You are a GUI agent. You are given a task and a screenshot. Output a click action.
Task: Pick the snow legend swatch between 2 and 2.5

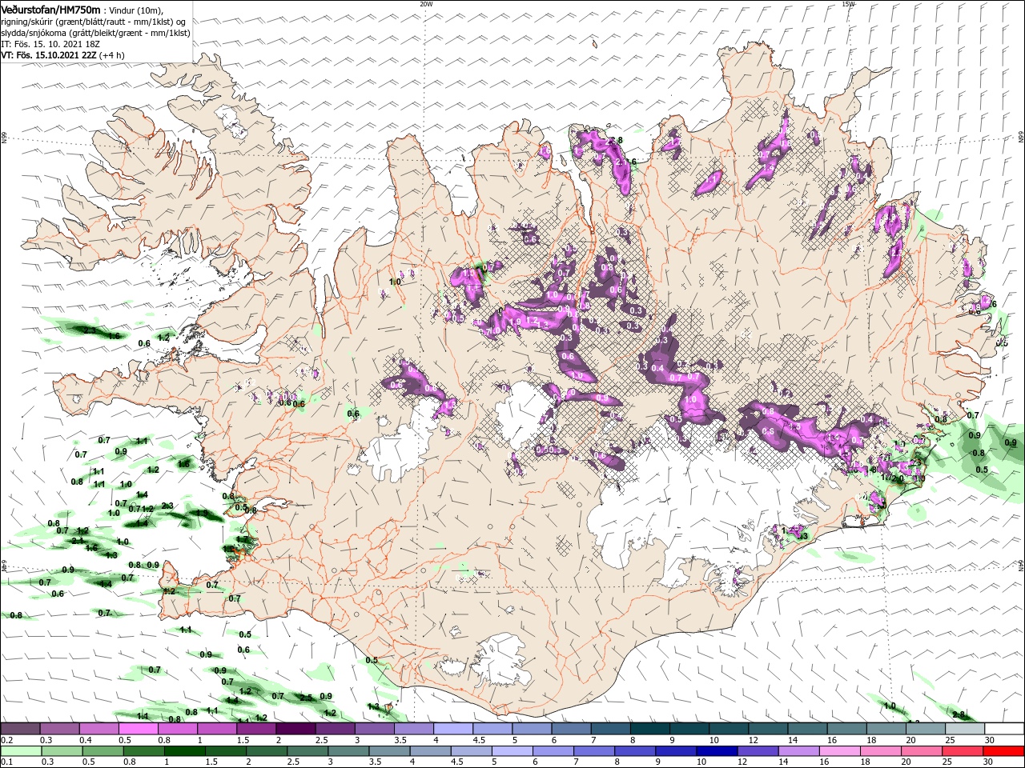(295, 729)
